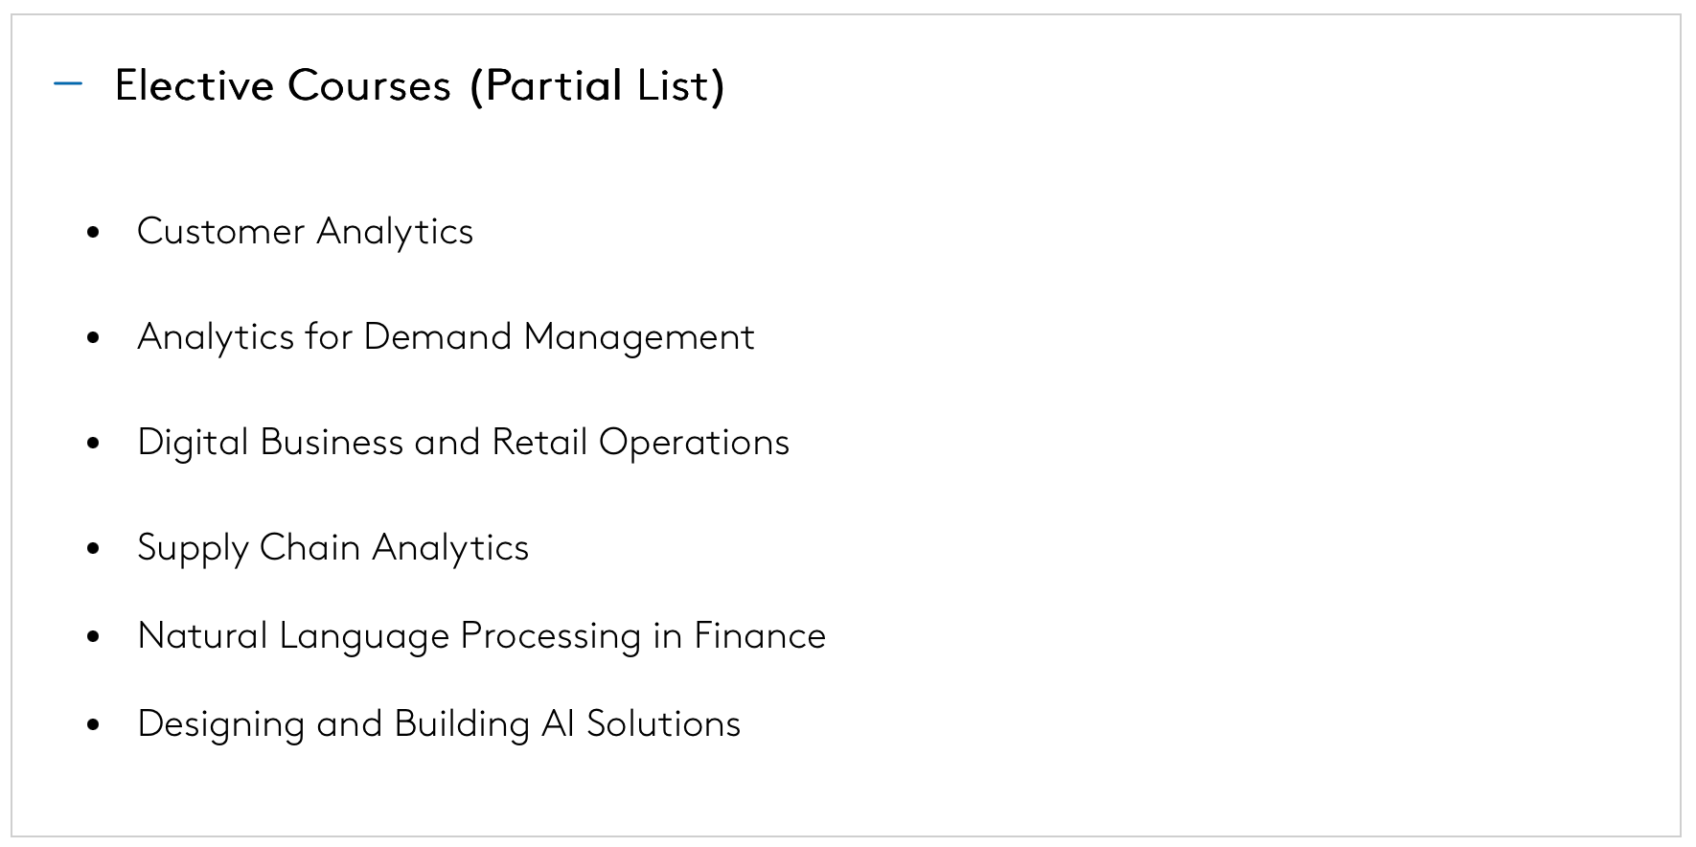Click the "(Partial List)" heading text
Screen dimensions: 1696x847
click(x=597, y=85)
